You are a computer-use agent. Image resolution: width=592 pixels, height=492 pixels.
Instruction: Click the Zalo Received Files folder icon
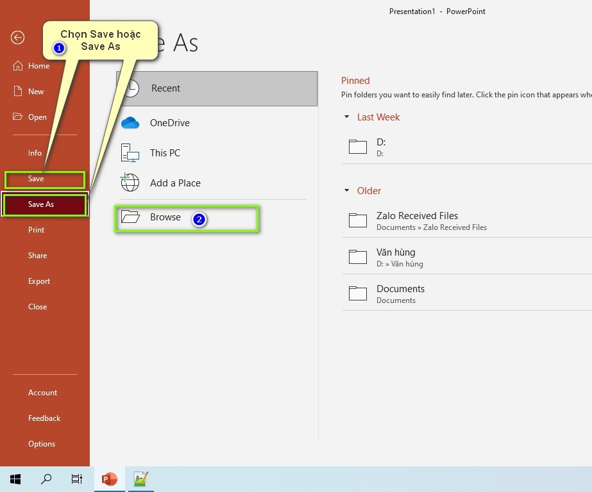(358, 220)
